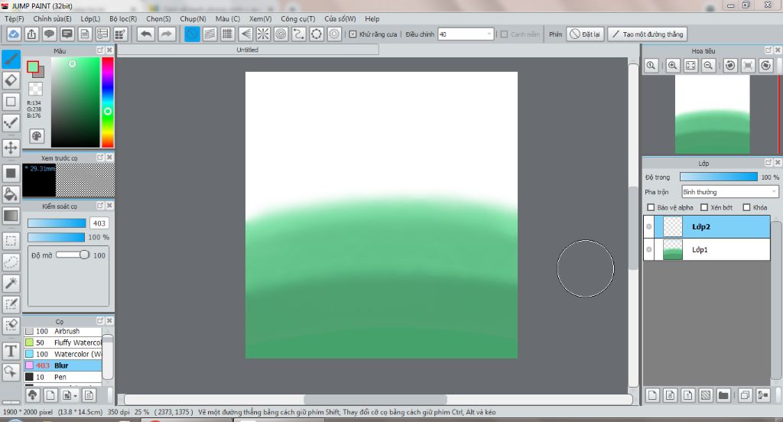The image size is (783, 422).
Task: Toggle the Khóa layer lock checkbox
Action: pos(746,207)
